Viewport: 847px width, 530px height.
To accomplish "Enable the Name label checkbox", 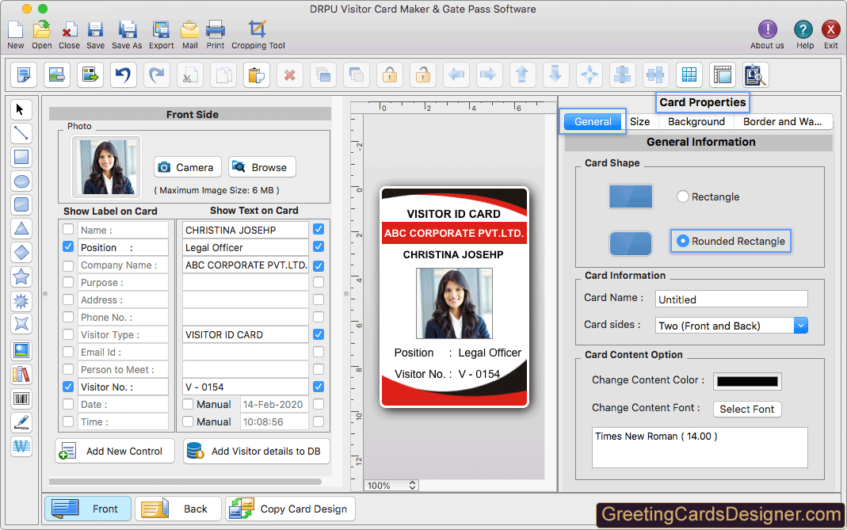I will [x=68, y=229].
